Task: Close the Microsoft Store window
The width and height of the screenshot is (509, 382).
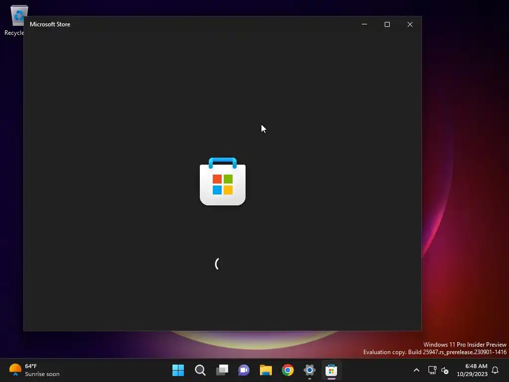Action: tap(410, 24)
